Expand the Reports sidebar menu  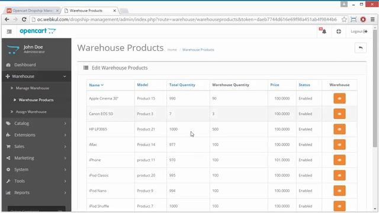(36, 193)
